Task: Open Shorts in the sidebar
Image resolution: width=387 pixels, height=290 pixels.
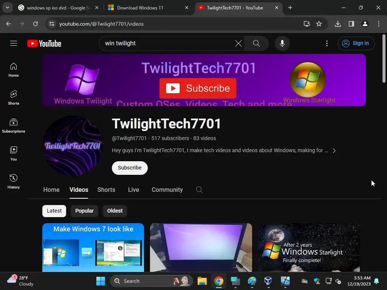Action: pos(14,98)
